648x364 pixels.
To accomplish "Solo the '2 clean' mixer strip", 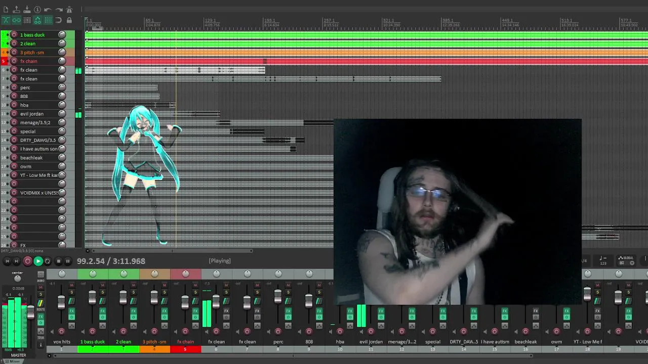I will point(133,292).
